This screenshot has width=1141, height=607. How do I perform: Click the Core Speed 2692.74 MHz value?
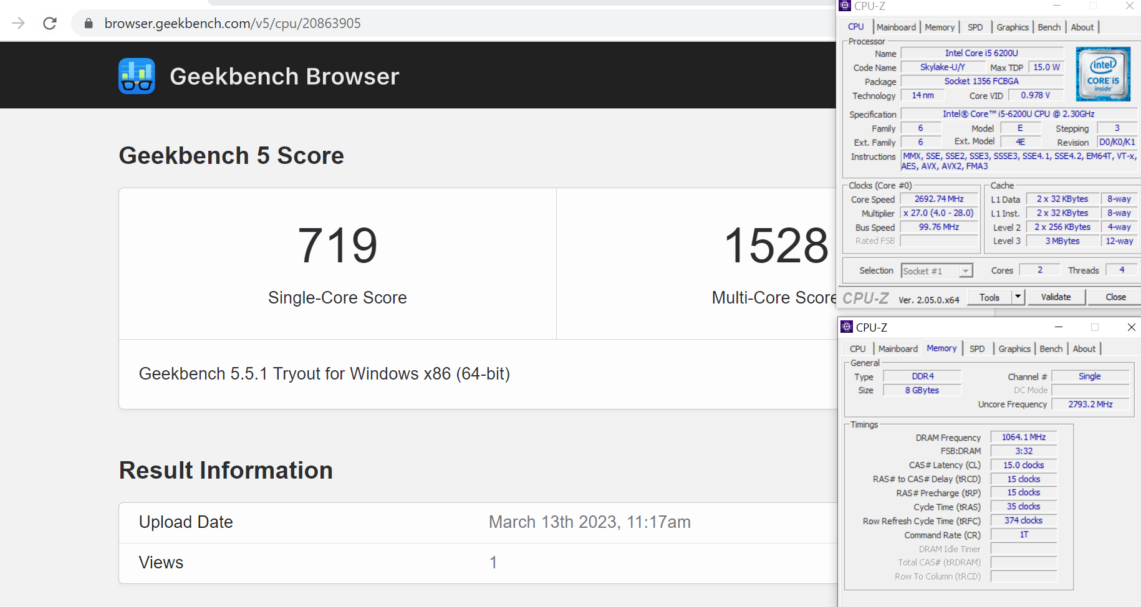coord(939,199)
